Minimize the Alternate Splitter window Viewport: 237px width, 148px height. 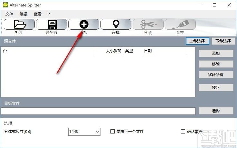coord(200,5)
